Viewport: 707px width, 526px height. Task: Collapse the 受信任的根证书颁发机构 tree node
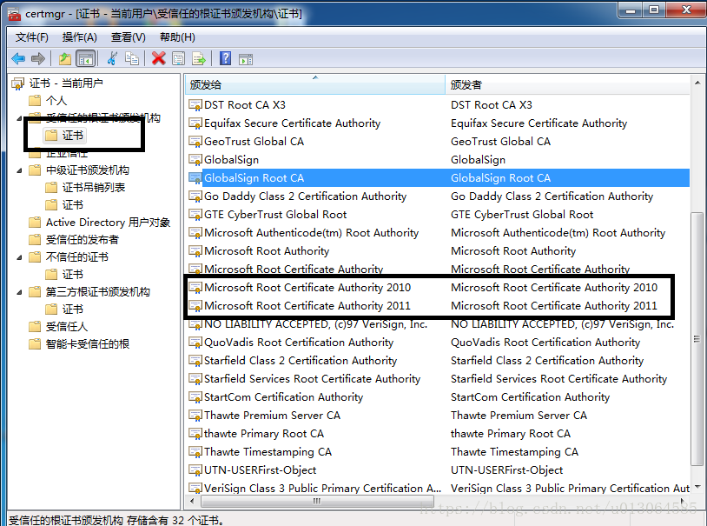pyautogui.click(x=19, y=119)
